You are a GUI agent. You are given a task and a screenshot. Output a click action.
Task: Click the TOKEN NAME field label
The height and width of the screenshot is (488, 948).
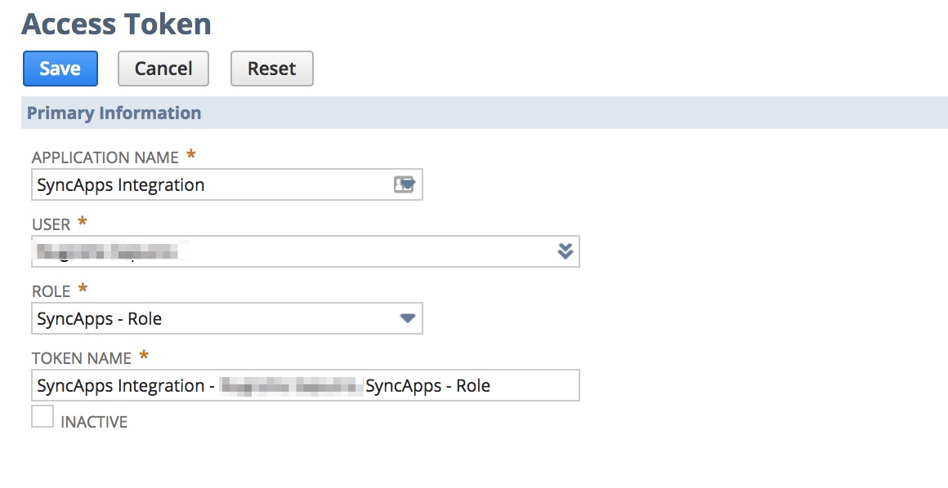coord(82,359)
